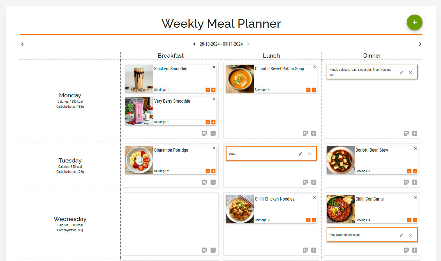Click the note icon under Wednesday's Dinner
The width and height of the screenshot is (441, 261).
(x=406, y=250)
